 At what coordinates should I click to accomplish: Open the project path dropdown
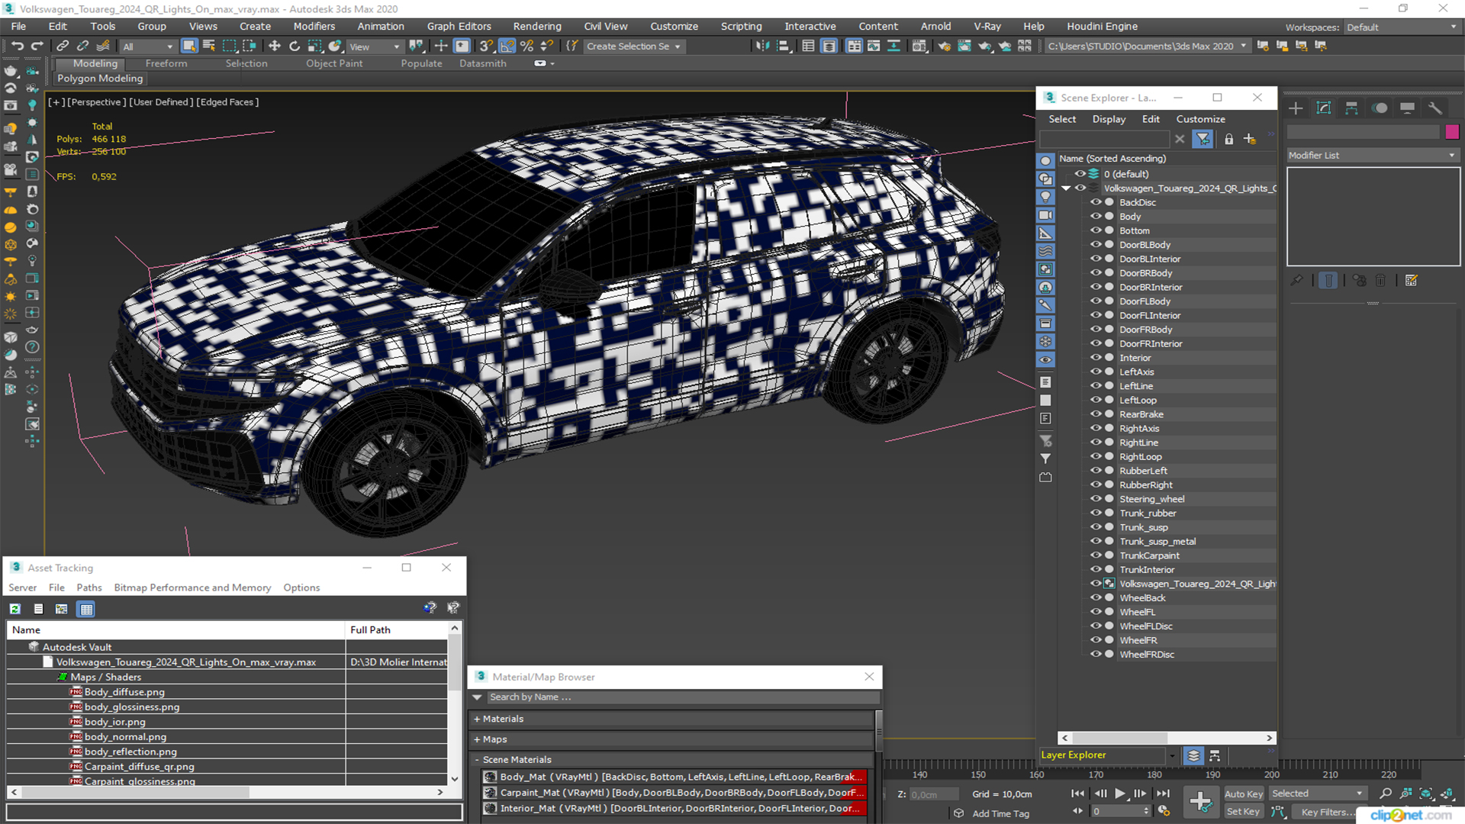click(1148, 47)
